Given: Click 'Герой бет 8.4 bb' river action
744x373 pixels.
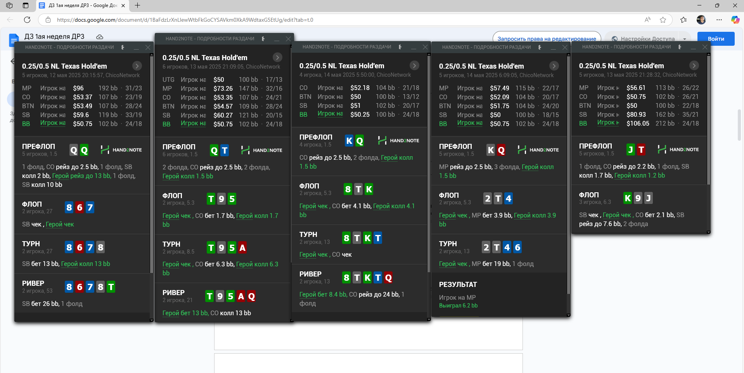Looking at the screenshot, I should 323,294.
